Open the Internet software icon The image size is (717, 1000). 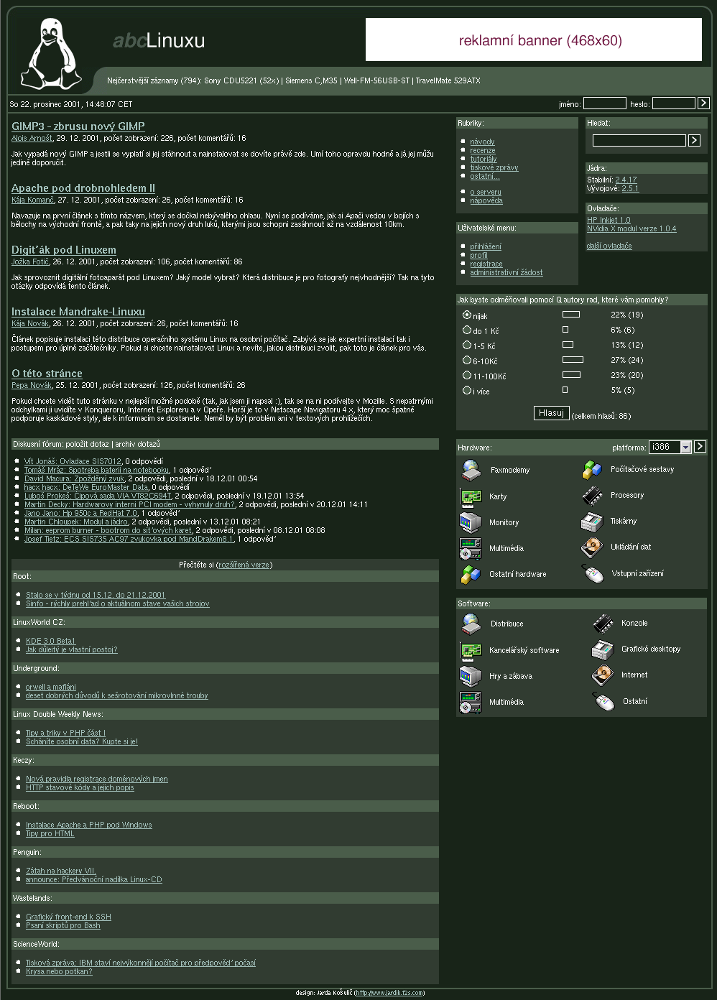click(x=603, y=675)
